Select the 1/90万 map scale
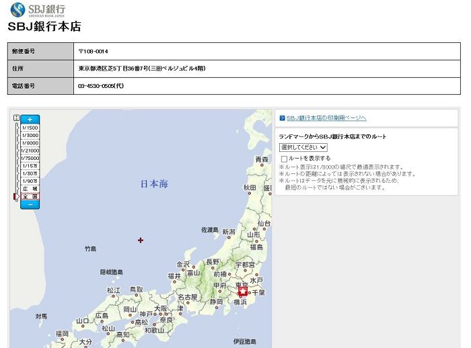The image size is (471, 348). point(30,181)
